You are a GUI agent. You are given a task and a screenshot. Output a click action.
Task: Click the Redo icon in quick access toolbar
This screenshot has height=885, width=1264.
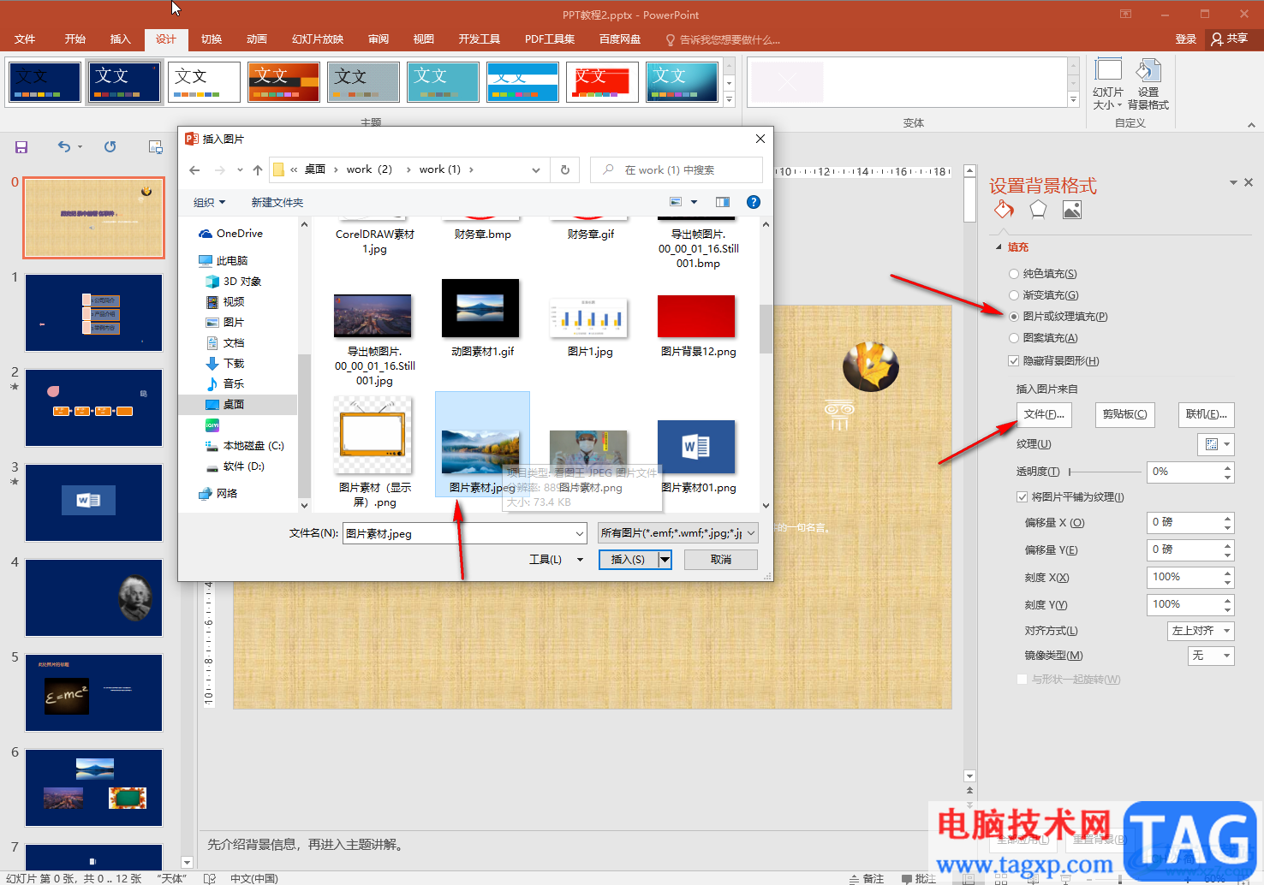coord(110,147)
